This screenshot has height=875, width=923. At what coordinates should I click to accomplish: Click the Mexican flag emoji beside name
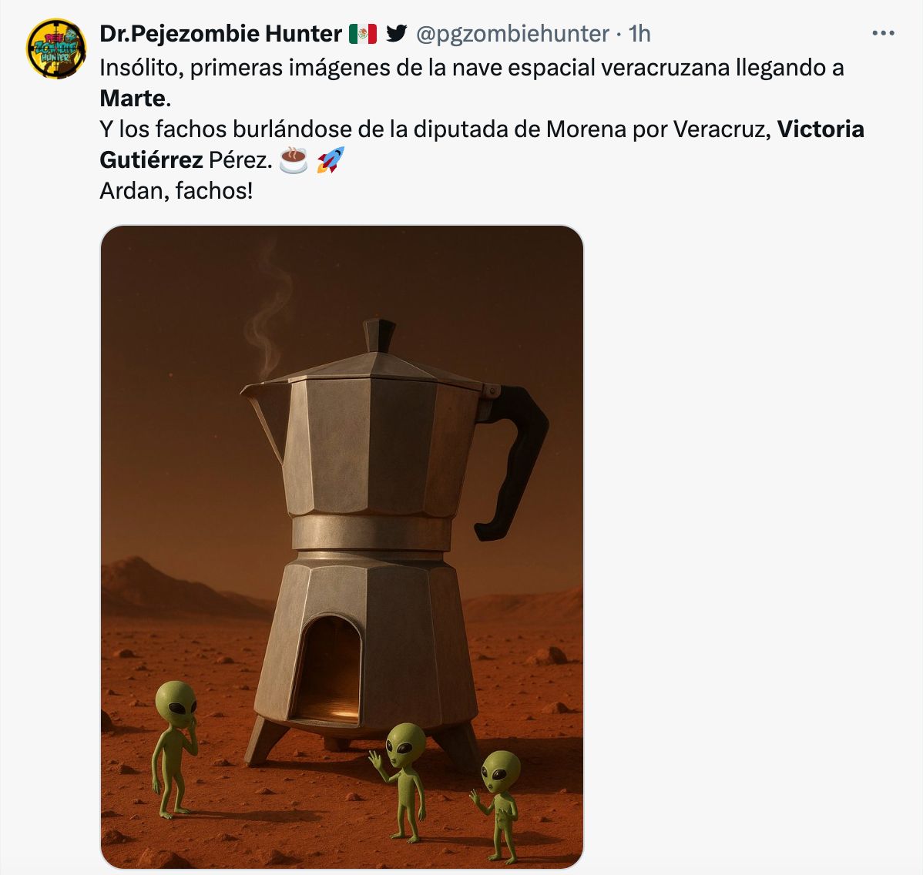tap(363, 34)
